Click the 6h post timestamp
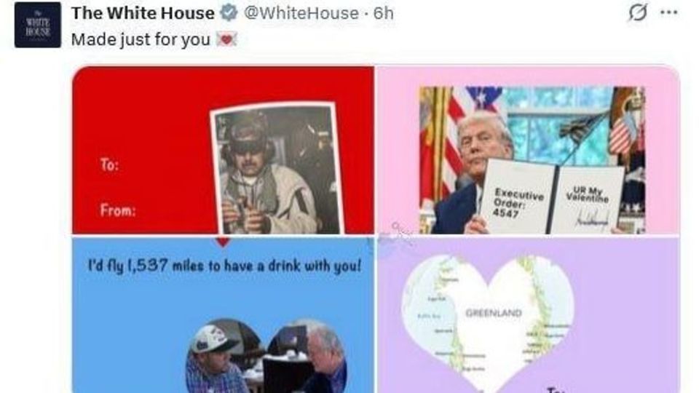Image resolution: width=699 pixels, height=393 pixels. coord(384,13)
